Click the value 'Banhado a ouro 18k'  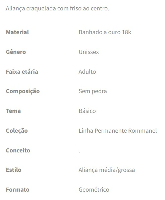[105, 32]
